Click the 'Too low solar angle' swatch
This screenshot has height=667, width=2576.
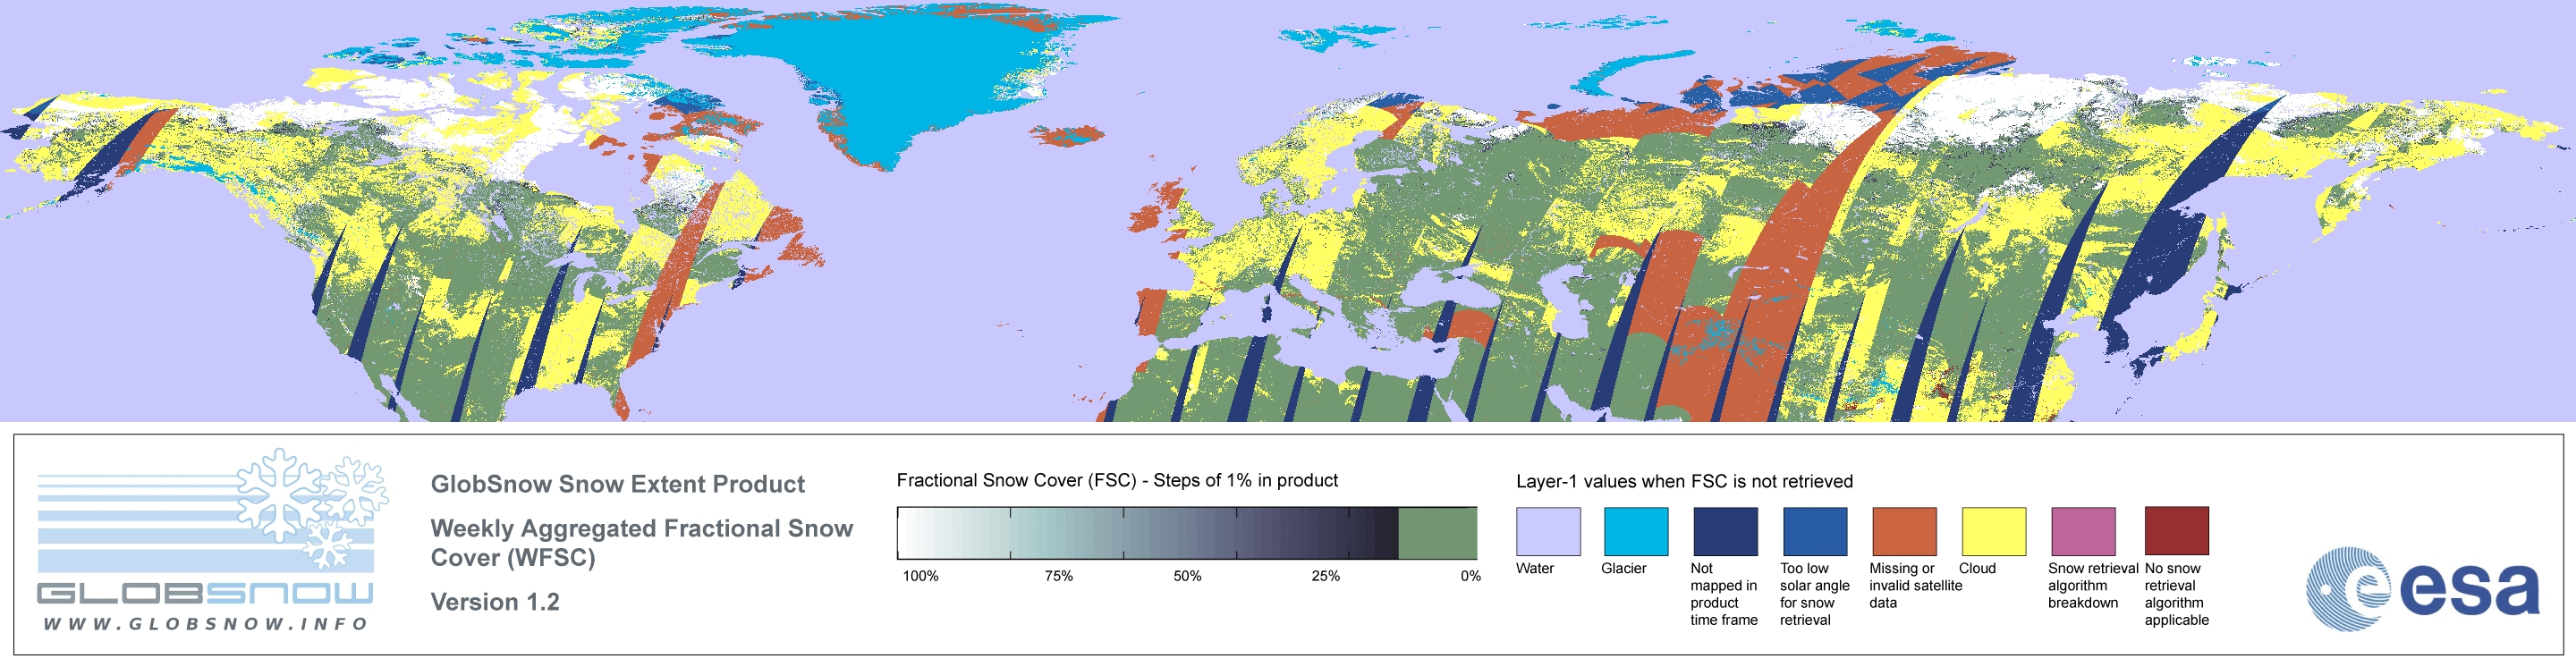coord(1815,531)
